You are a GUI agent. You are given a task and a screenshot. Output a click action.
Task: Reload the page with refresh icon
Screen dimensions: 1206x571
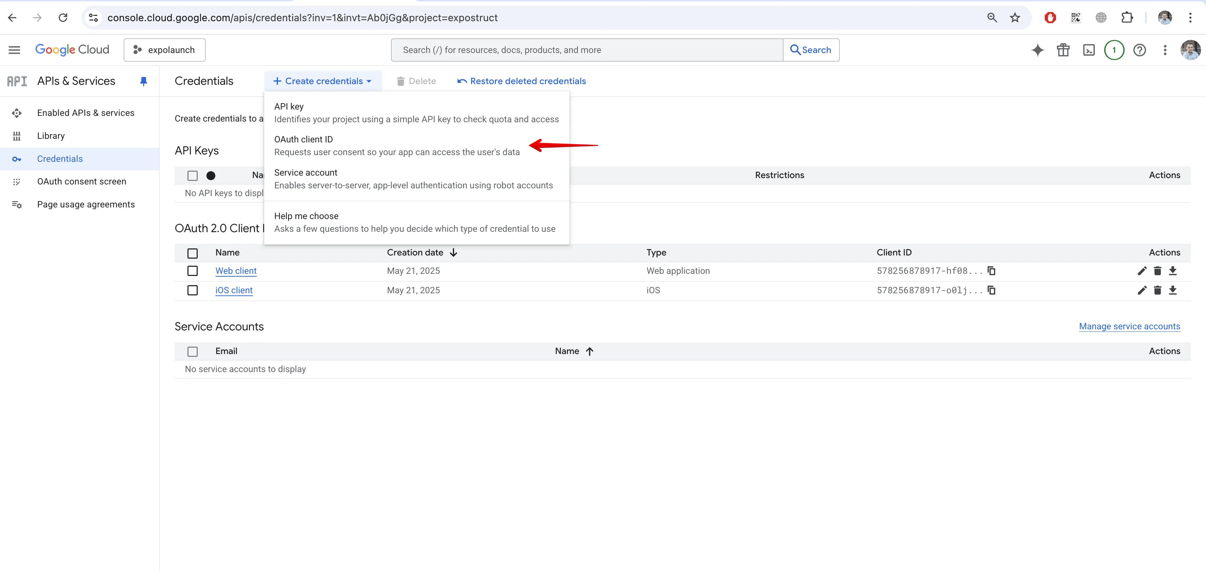click(63, 18)
